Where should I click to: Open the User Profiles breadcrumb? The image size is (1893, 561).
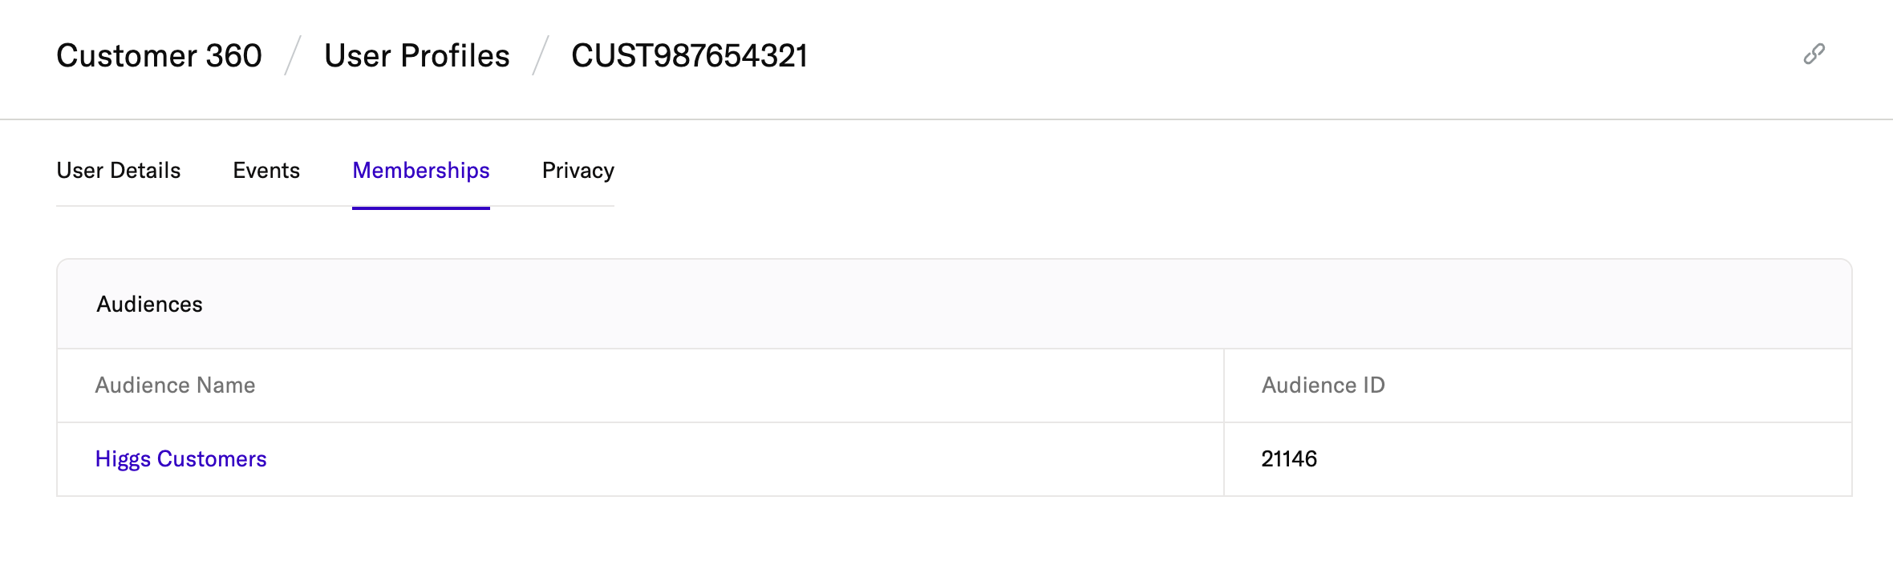click(417, 56)
